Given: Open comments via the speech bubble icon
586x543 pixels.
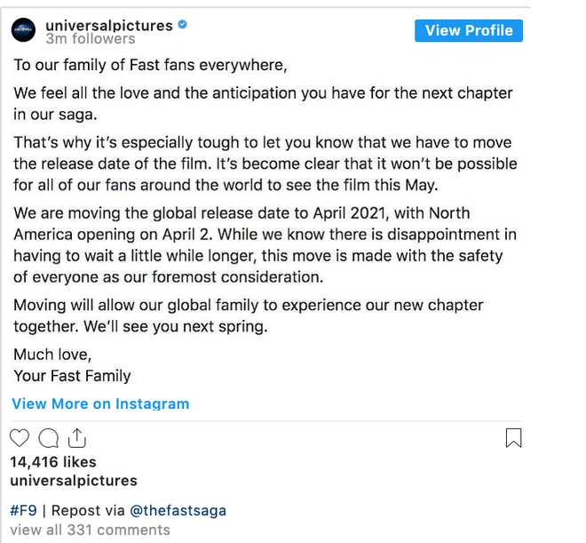Looking at the screenshot, I should click(49, 438).
